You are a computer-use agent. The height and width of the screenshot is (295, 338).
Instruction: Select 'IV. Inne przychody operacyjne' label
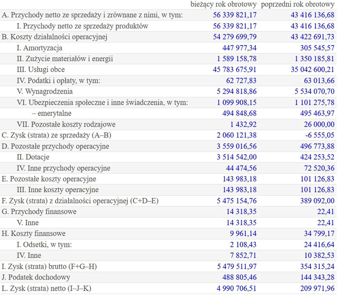(x=64, y=168)
